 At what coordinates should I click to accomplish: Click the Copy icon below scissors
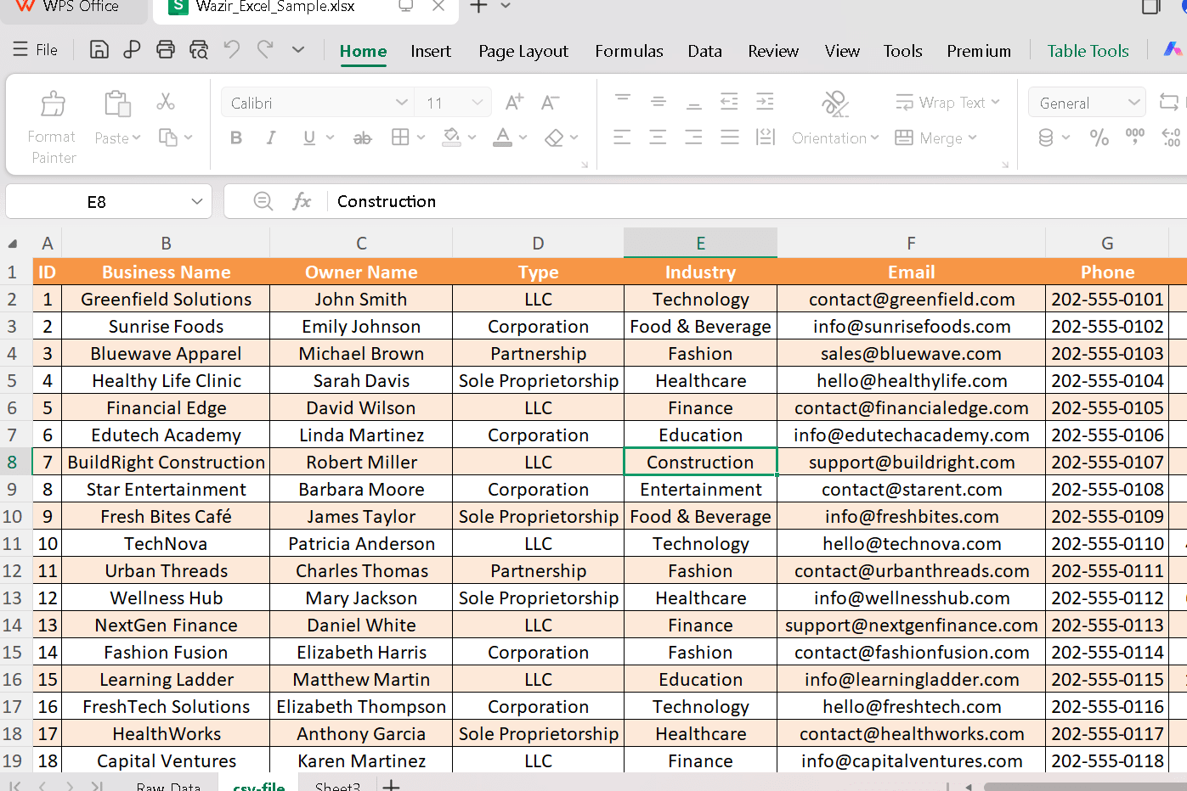[169, 137]
